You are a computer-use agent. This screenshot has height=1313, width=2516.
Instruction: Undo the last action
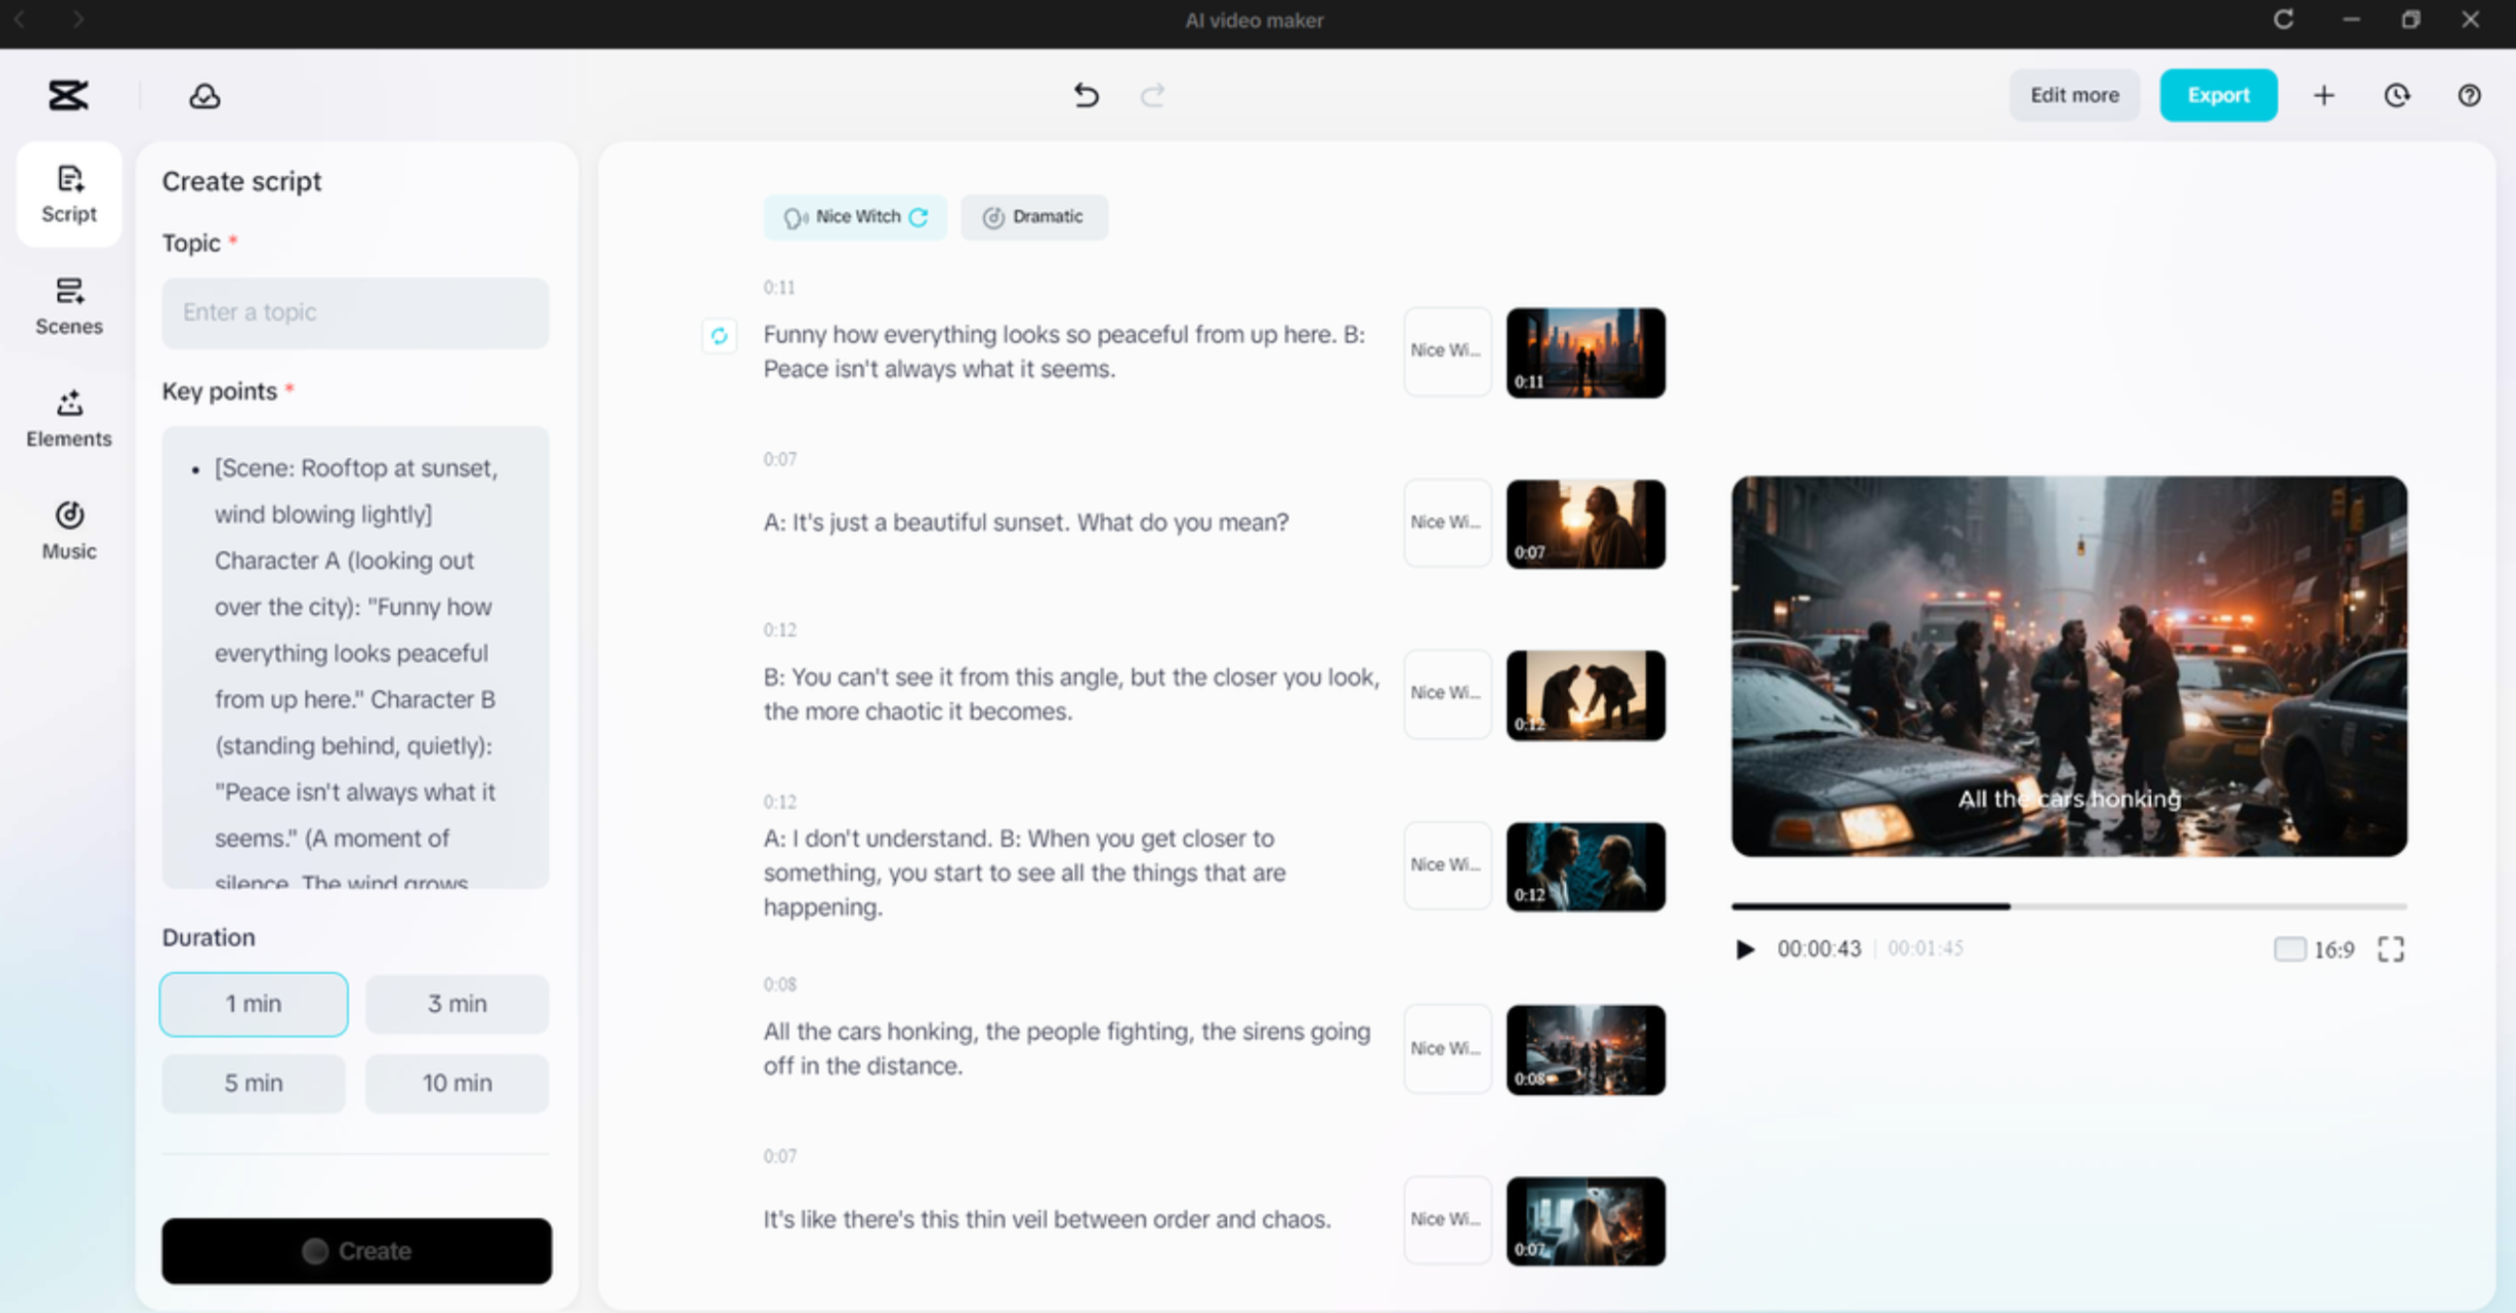pos(1085,95)
